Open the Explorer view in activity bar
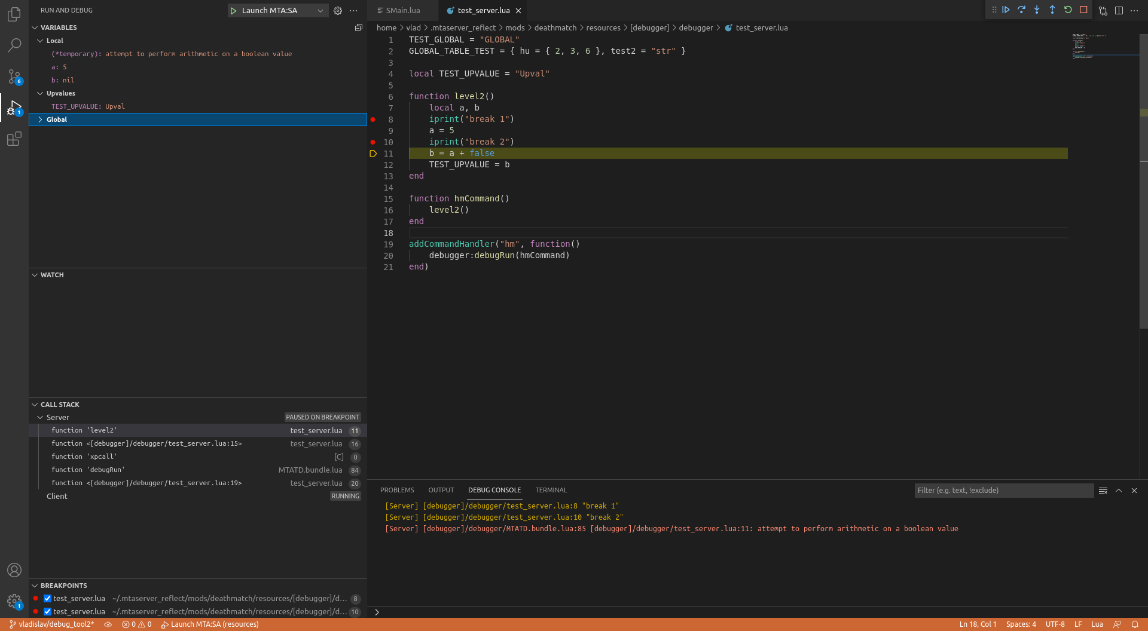This screenshot has width=1148, height=631. click(x=14, y=14)
